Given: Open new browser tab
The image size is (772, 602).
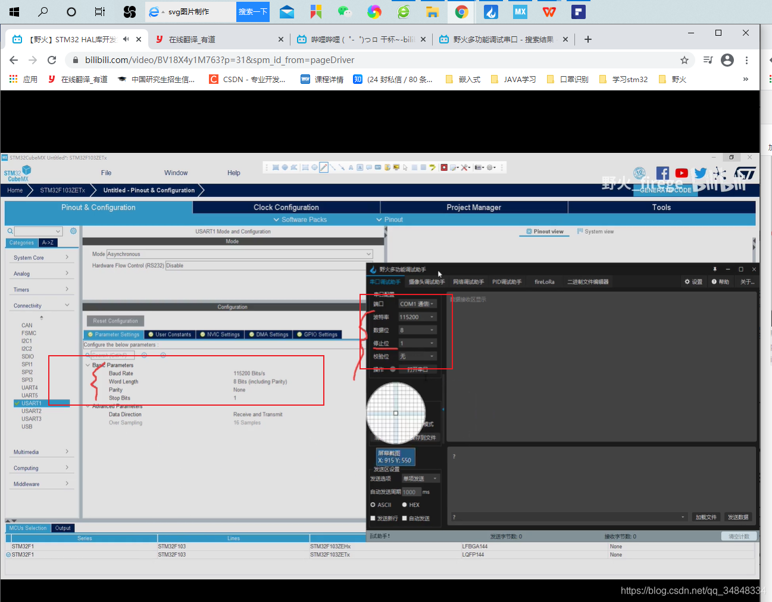Looking at the screenshot, I should pos(588,39).
